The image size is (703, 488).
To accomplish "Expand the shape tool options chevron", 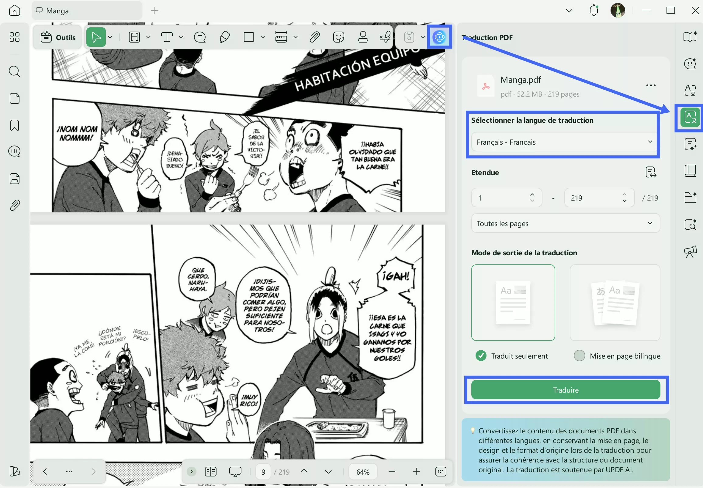I will coord(262,37).
